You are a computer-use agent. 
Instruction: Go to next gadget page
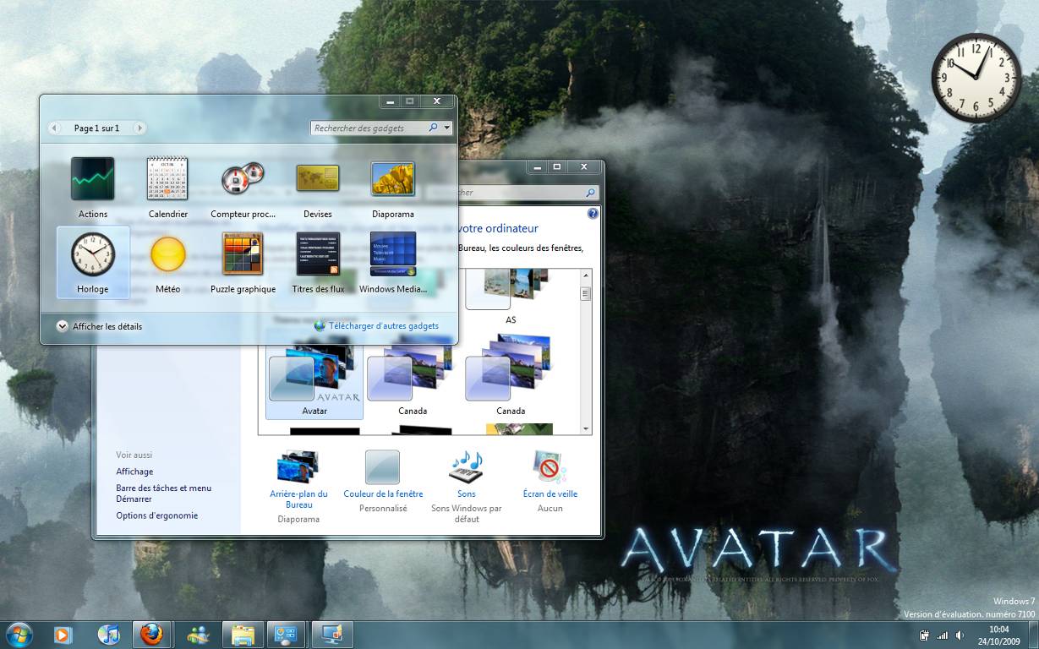tap(139, 128)
